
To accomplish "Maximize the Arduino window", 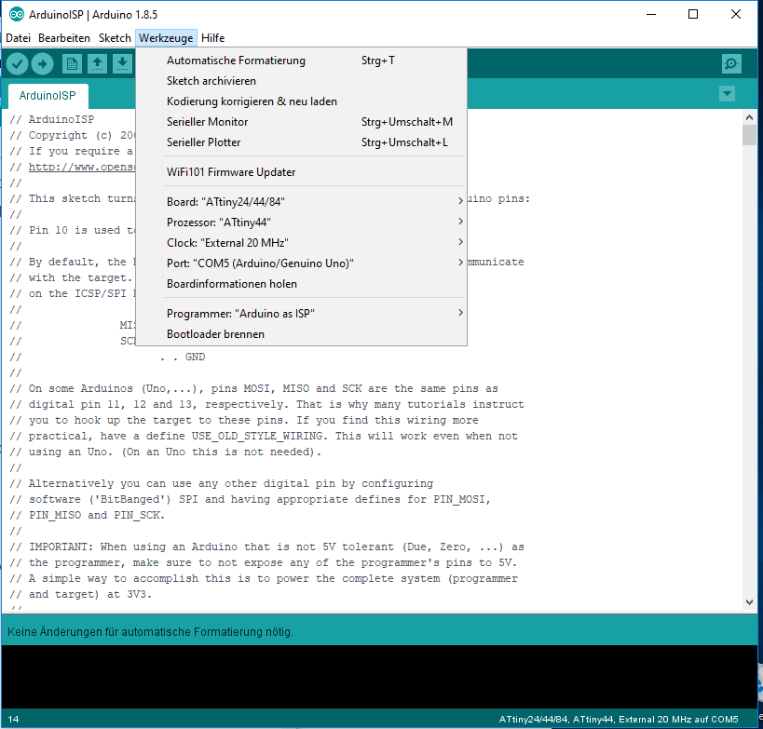I will (x=693, y=14).
